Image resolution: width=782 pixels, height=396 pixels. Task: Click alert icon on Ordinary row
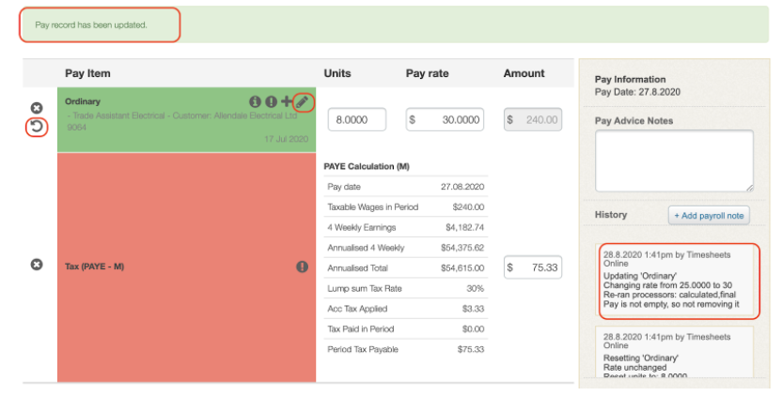click(271, 101)
